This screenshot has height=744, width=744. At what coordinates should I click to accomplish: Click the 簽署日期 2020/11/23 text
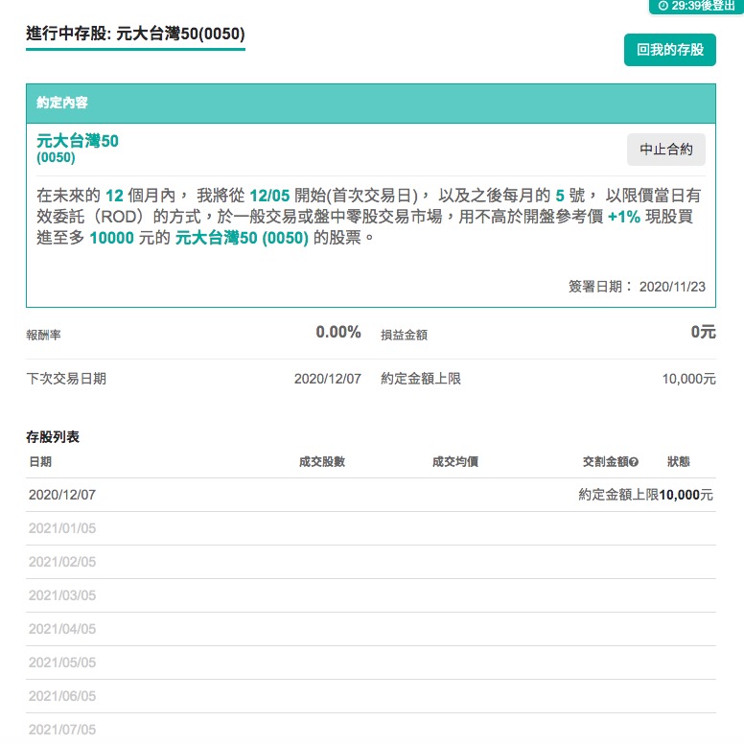click(637, 287)
